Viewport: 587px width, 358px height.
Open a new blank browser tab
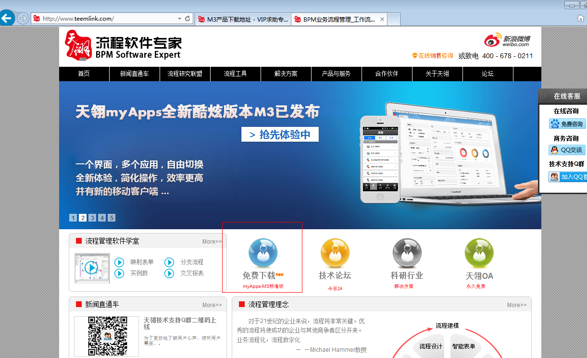click(x=394, y=20)
